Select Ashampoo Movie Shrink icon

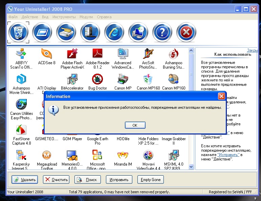21,79
